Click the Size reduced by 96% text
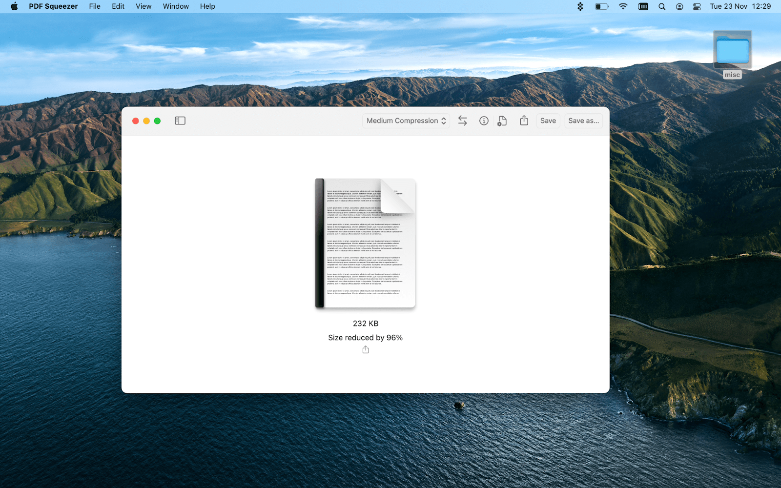This screenshot has height=488, width=781. [365, 338]
